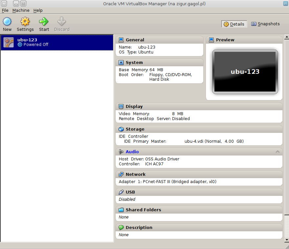Click the Storage disk icon
This screenshot has width=289, height=249.
pos(121,129)
